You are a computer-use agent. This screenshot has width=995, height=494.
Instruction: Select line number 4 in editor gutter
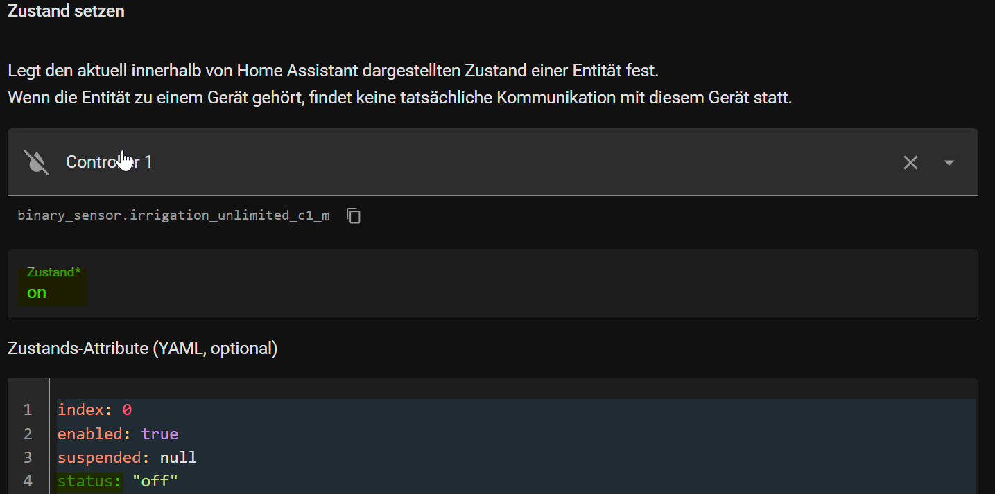[x=28, y=481]
